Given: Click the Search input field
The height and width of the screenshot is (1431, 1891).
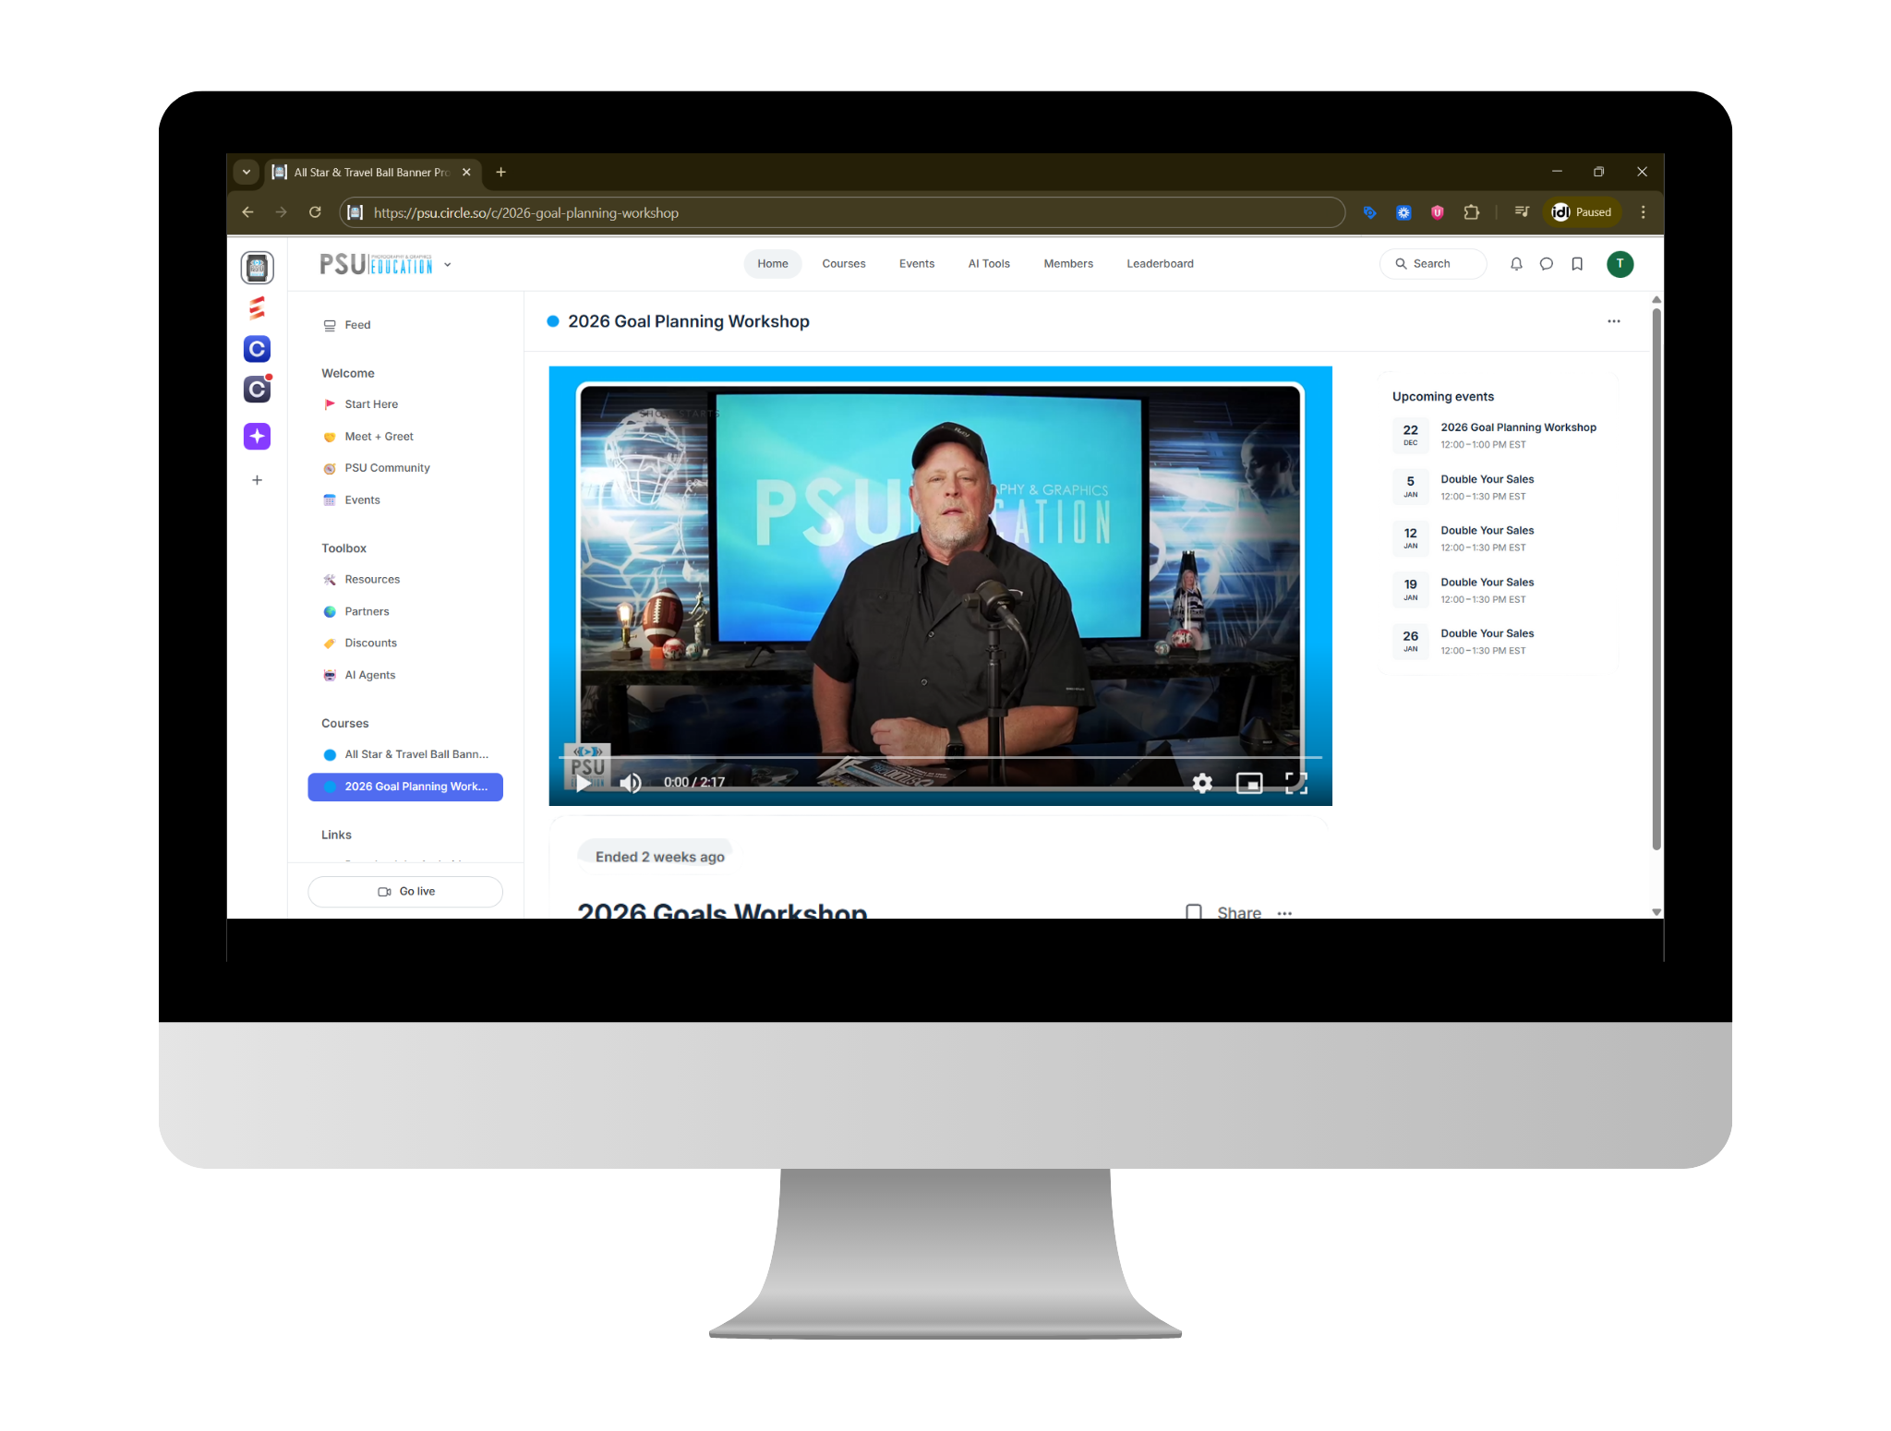Looking at the screenshot, I should tap(1433, 264).
